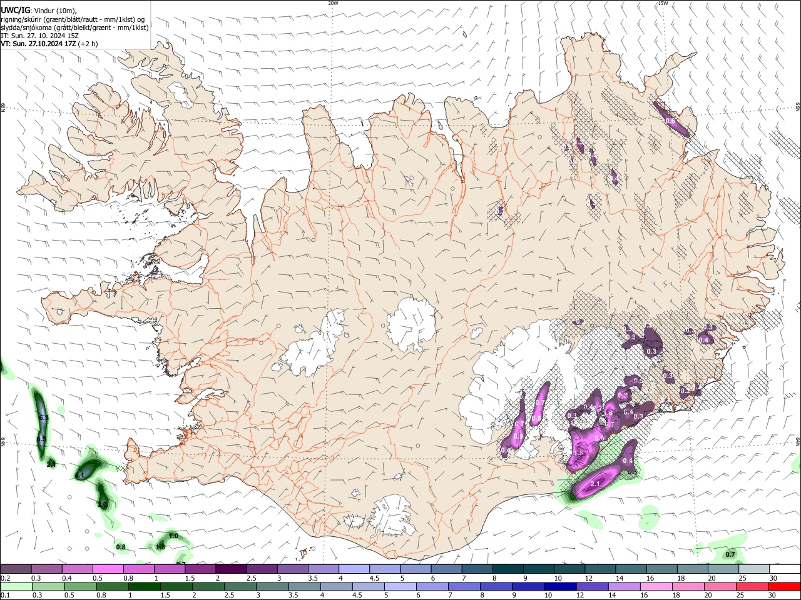Choose the deep blue lower swatch between 10 and 12
Viewport: 801px width, 600px height.
click(561, 586)
